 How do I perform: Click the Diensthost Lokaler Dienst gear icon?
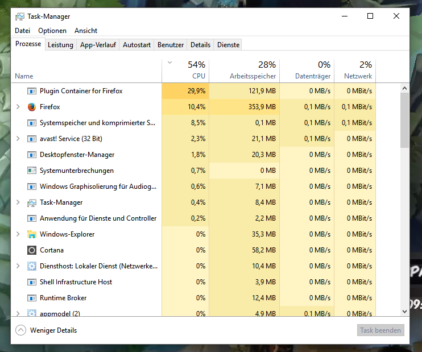click(32, 266)
